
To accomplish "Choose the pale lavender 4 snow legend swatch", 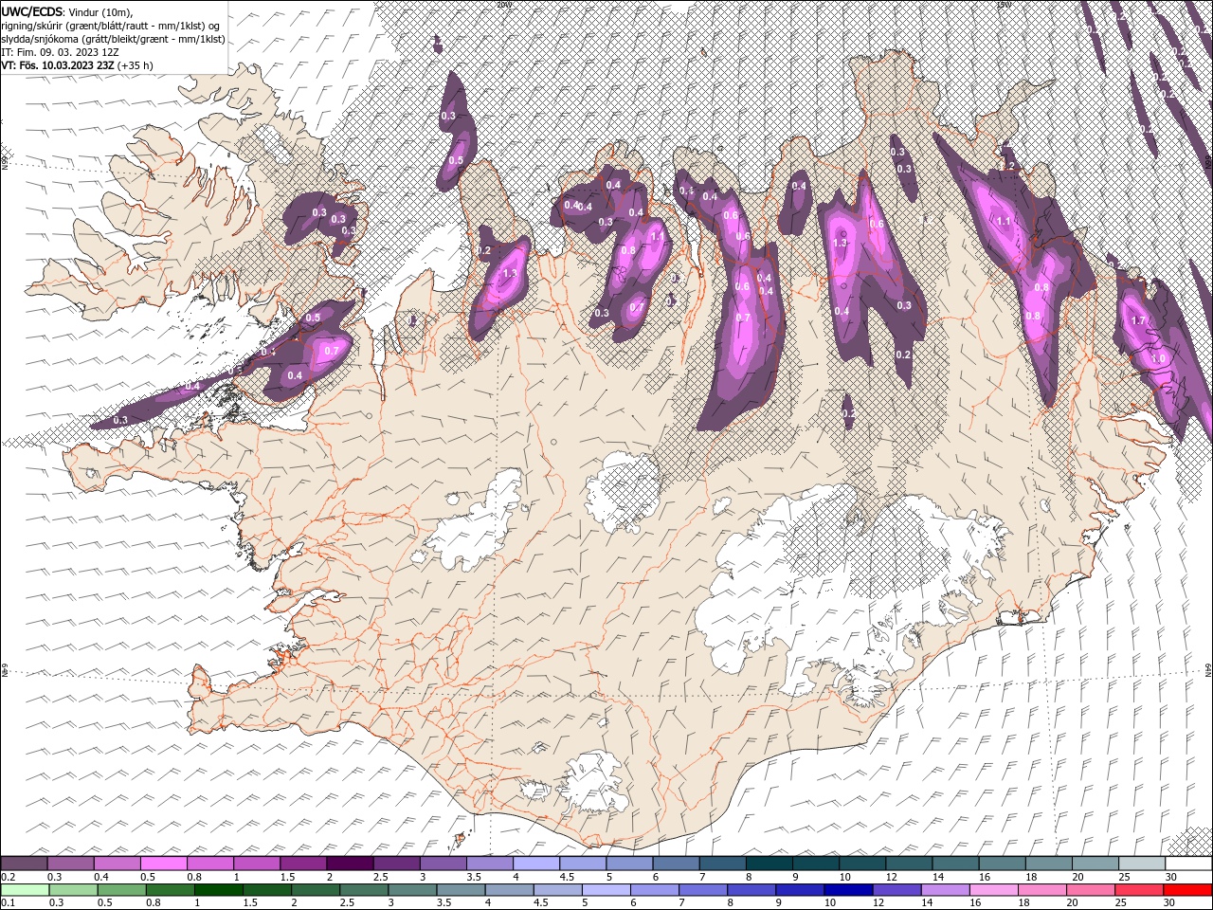I will click(536, 863).
